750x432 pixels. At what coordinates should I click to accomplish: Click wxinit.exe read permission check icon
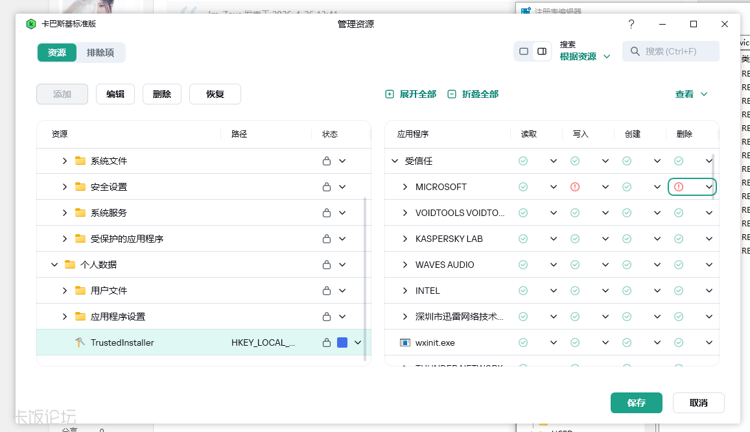click(x=523, y=342)
